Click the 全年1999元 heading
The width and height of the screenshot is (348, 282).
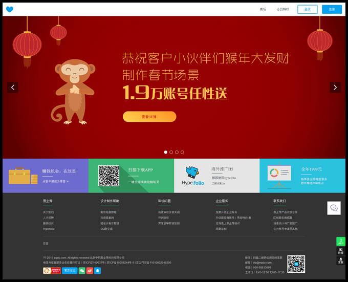click(x=311, y=169)
